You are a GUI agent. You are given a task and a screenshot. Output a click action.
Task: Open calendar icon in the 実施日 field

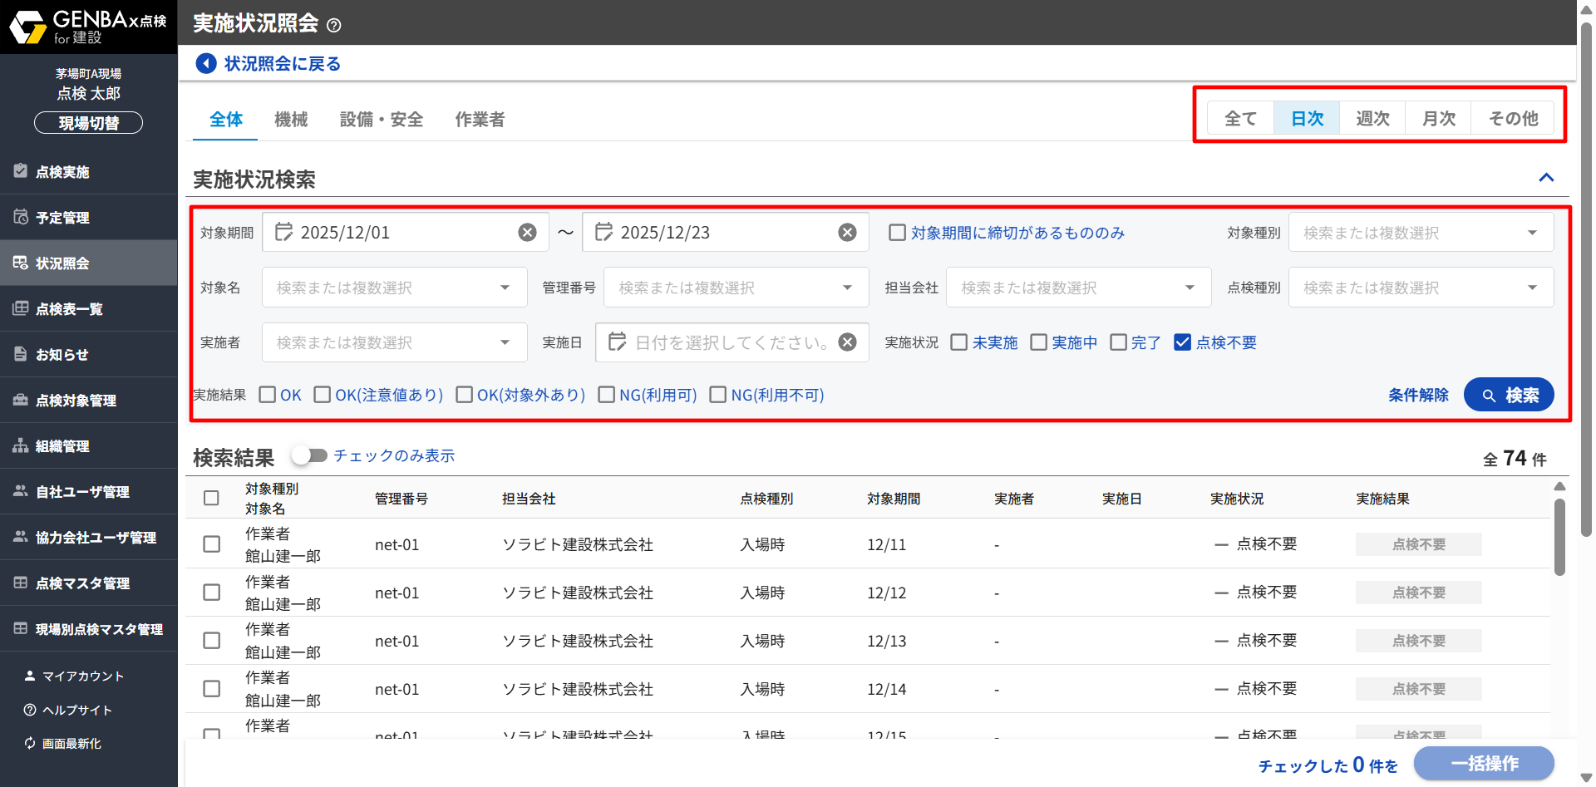[x=617, y=342]
